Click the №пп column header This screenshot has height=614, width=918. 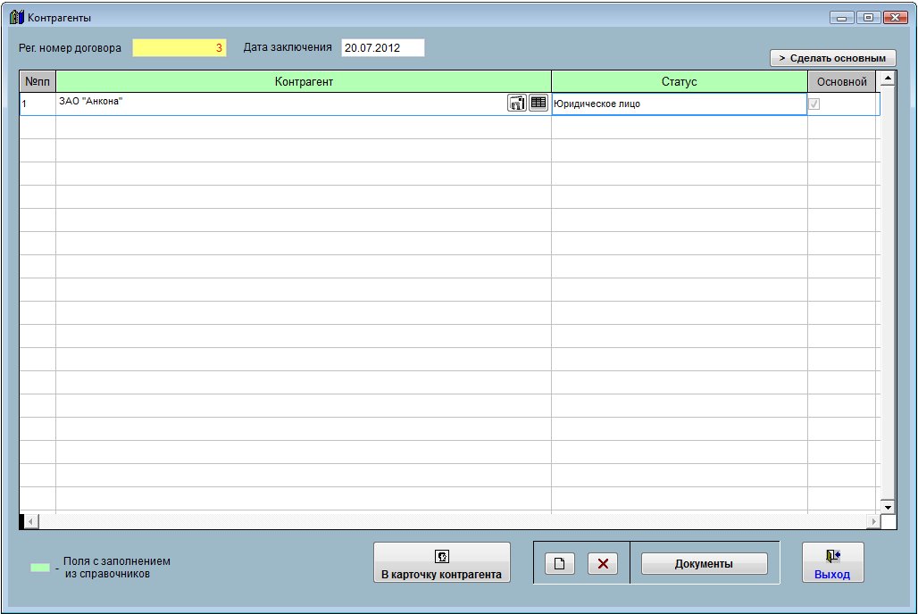(x=38, y=81)
